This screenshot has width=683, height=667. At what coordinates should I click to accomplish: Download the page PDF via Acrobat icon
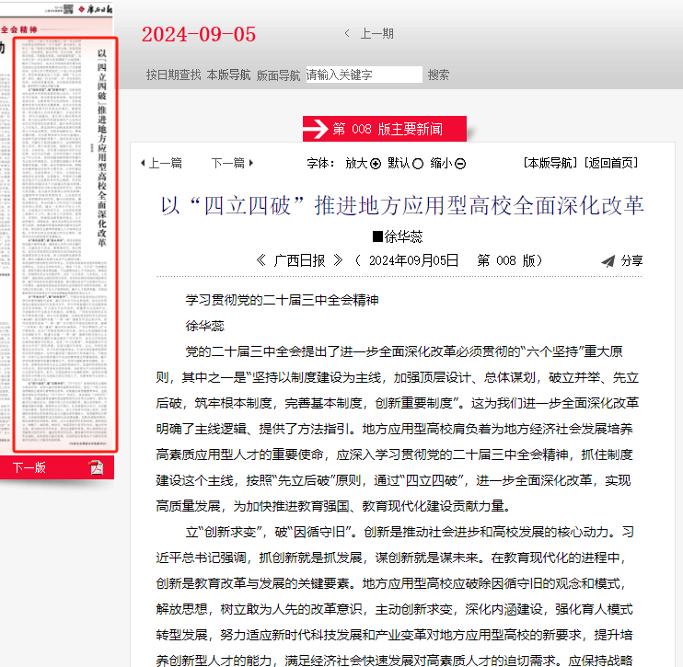click(97, 467)
